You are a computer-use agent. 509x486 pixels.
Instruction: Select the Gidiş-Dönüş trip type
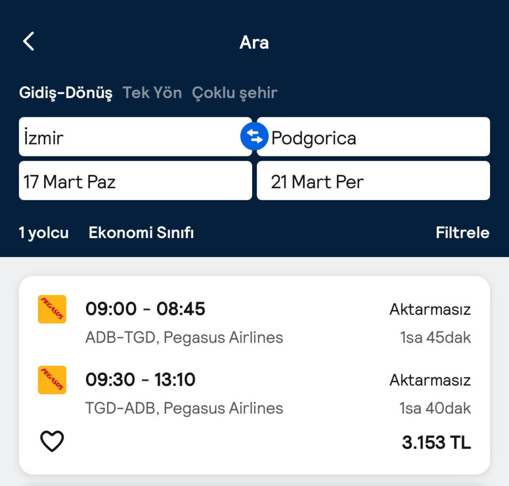tap(66, 93)
